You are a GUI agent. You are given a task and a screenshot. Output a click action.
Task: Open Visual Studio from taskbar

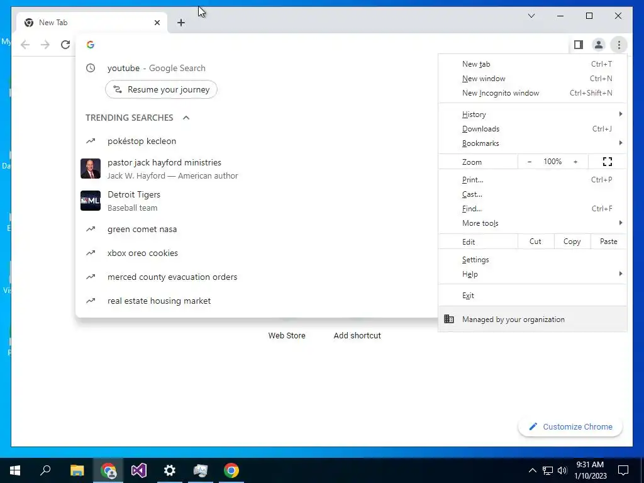(x=139, y=470)
